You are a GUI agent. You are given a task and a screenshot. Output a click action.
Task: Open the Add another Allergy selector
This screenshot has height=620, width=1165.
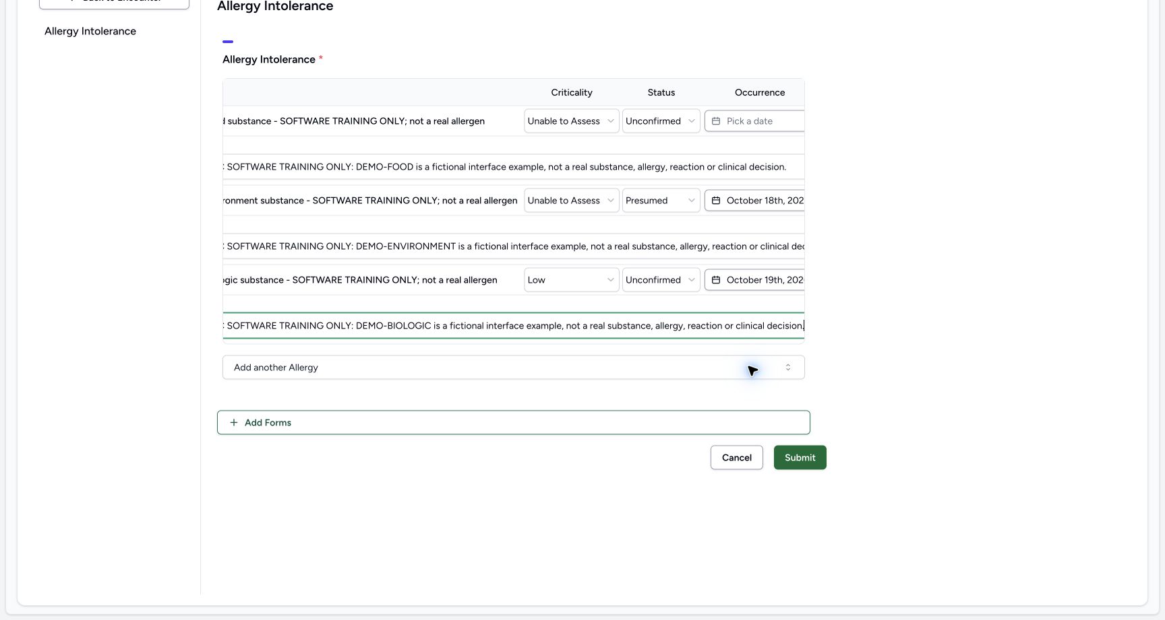pos(514,368)
